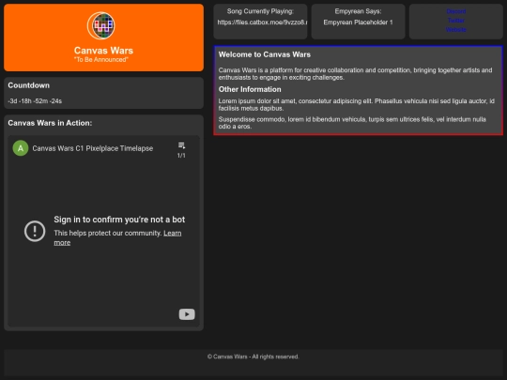507x380 pixels.
Task: Open the video playlist icon showing 1/1
Action: coord(181,150)
